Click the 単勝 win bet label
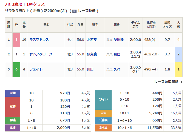 click(x=12, y=93)
